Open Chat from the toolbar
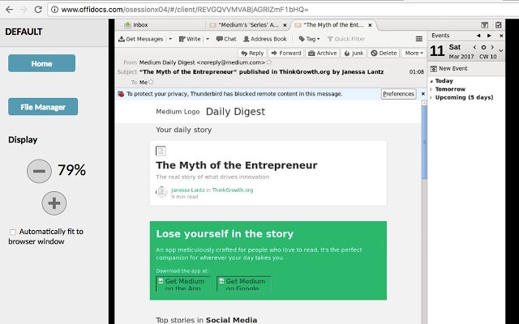This screenshot has width=519, height=324. 226,39
